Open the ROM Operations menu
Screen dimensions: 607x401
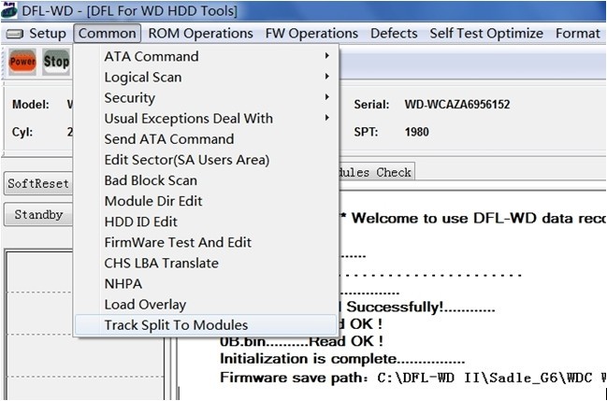tap(200, 34)
